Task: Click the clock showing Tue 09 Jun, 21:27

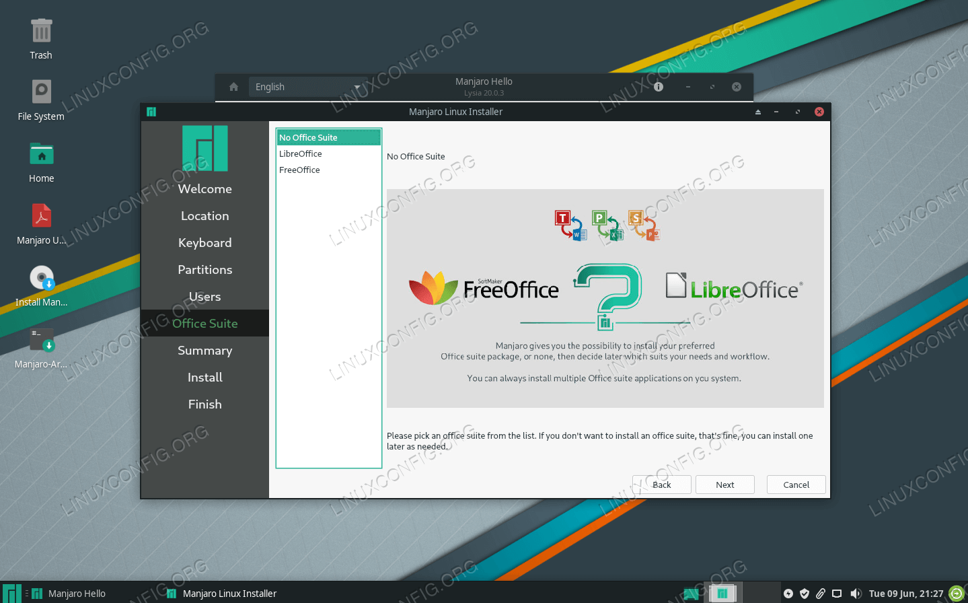Action: 906,594
